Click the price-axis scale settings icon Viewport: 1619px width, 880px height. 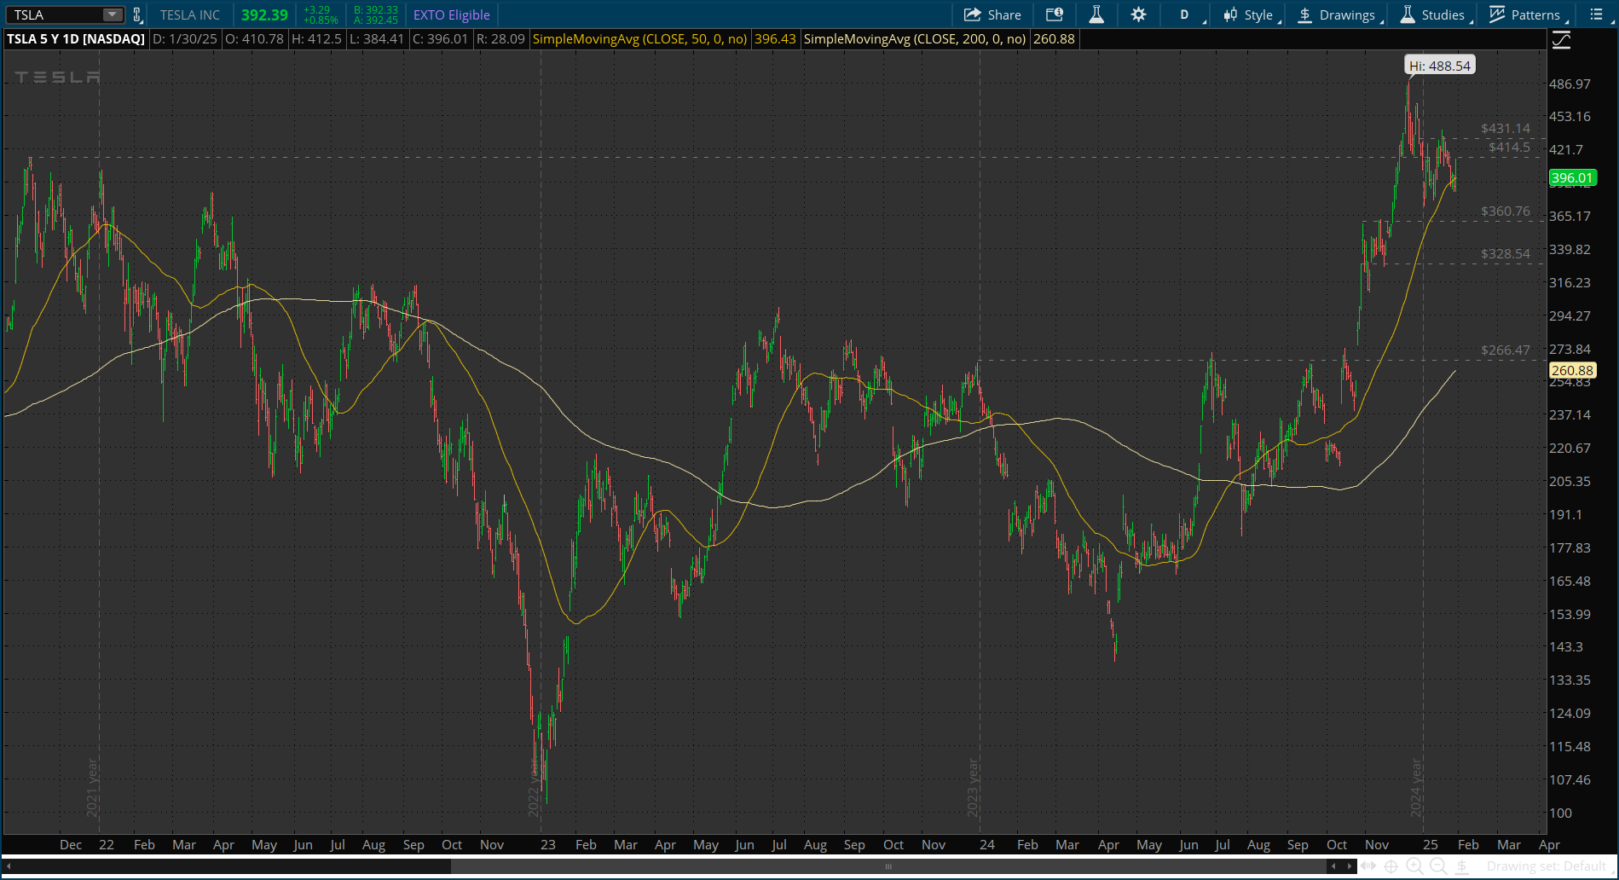[1561, 40]
